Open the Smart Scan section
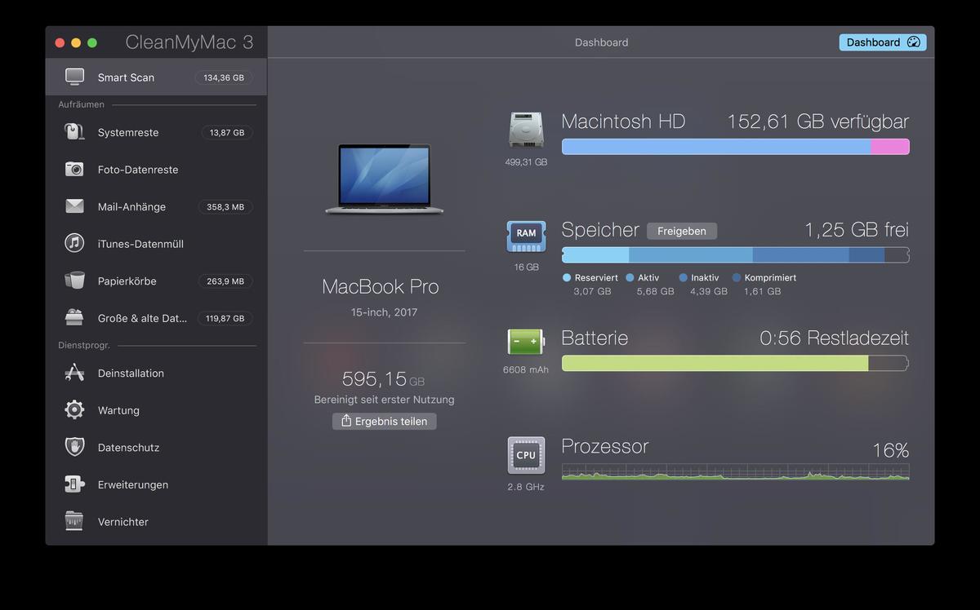The height and width of the screenshot is (610, 980). (156, 77)
